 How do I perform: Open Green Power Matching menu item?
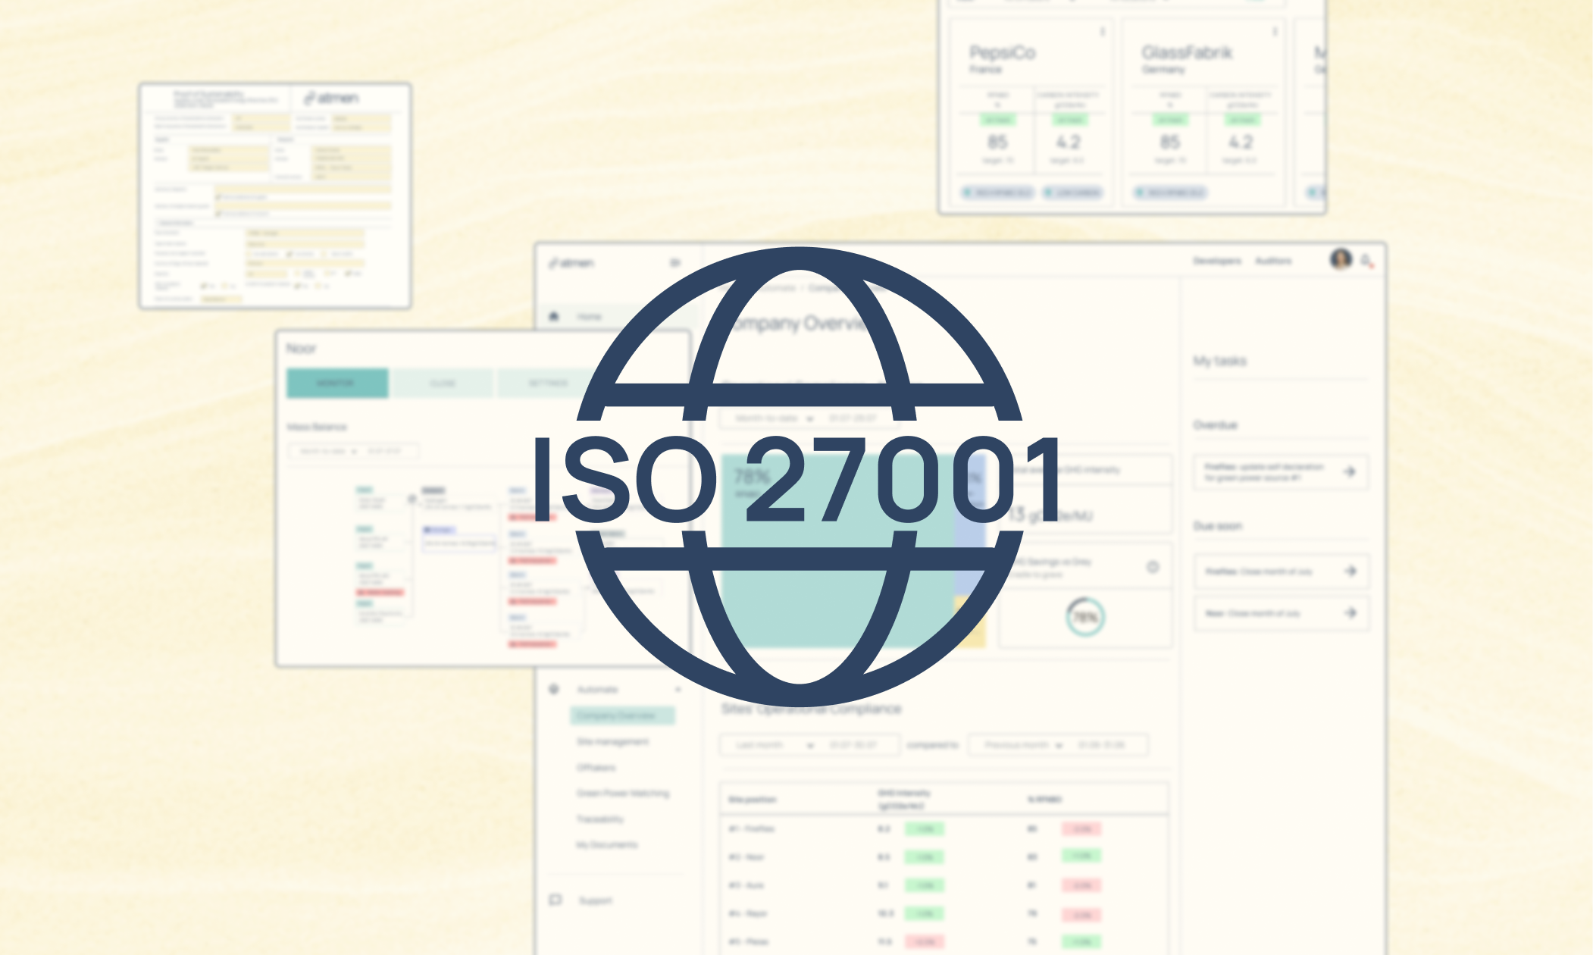pyautogui.click(x=623, y=793)
